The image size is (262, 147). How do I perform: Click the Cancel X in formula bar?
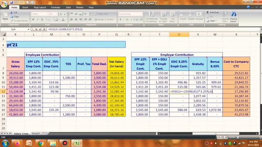tap(36, 29)
